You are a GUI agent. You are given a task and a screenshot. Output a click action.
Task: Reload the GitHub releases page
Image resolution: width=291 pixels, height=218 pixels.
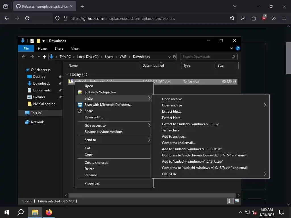pyautogui.click(x=27, y=18)
